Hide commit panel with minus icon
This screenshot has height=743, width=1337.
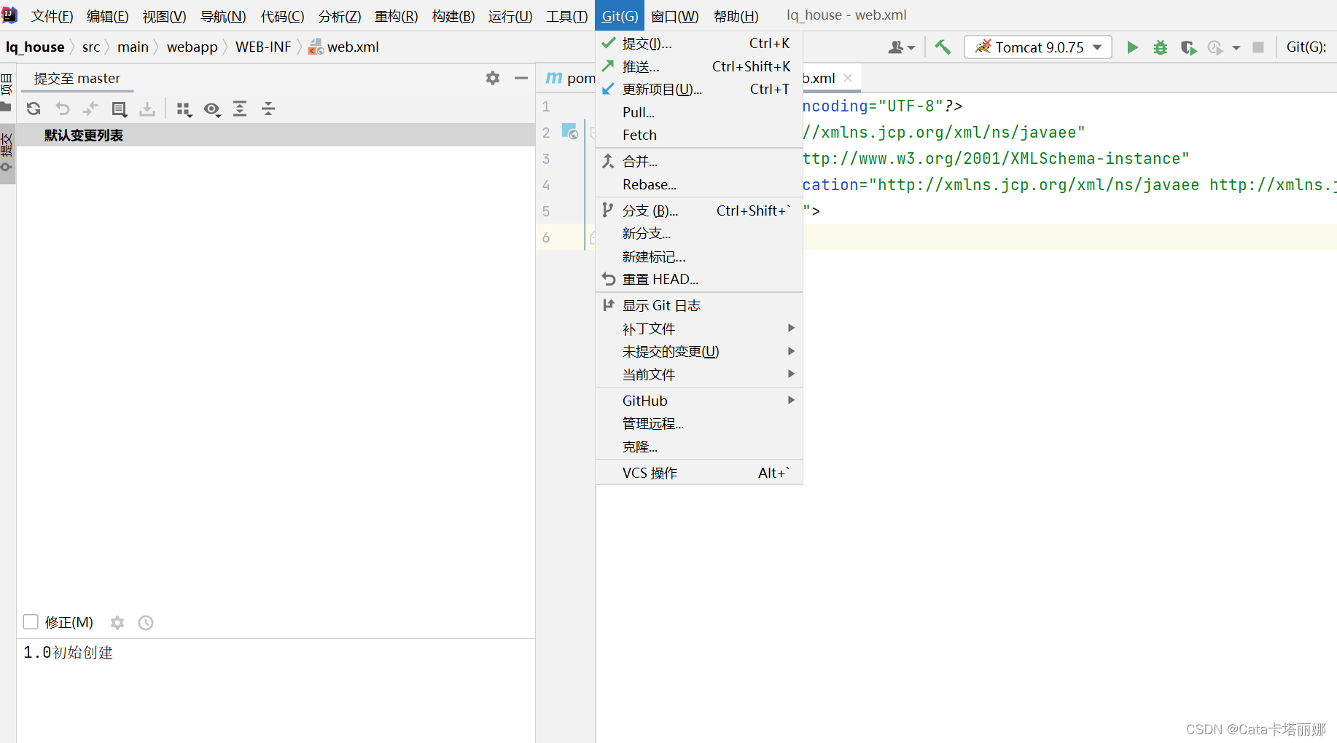[x=521, y=78]
